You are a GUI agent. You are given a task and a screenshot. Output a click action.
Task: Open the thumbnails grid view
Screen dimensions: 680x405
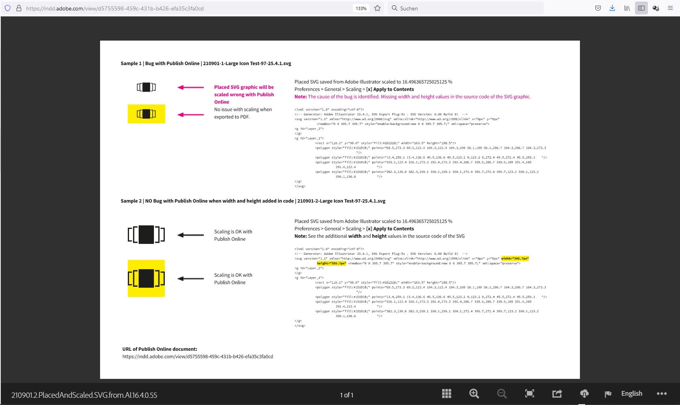pos(447,394)
